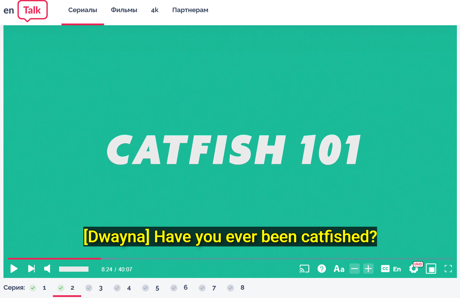Toggle watched checkmark for episode 8
Image resolution: width=460 pixels, height=298 pixels.
click(230, 288)
